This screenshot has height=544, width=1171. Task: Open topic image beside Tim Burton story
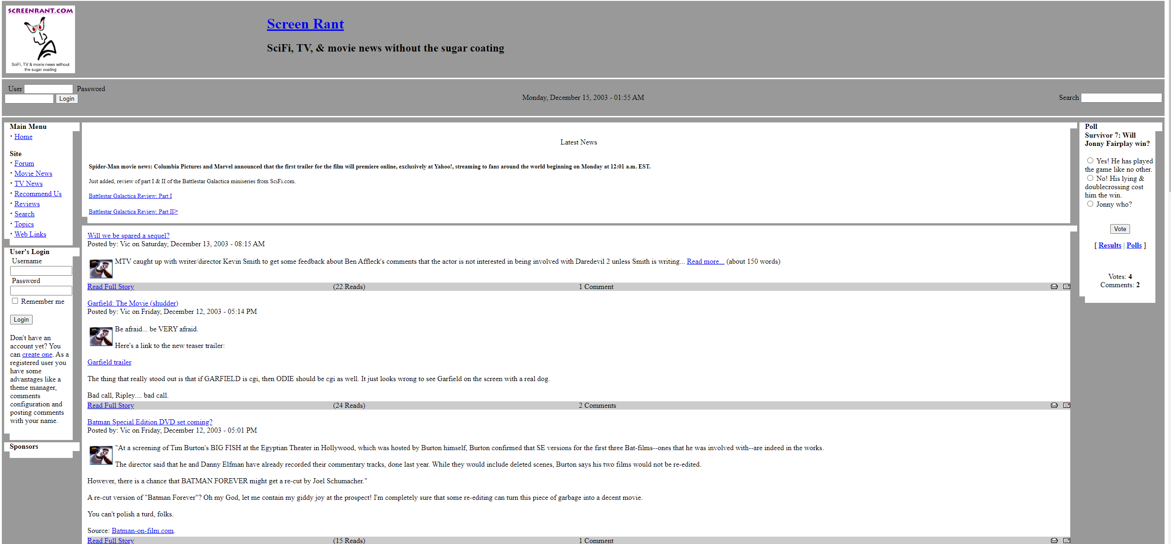click(x=101, y=455)
